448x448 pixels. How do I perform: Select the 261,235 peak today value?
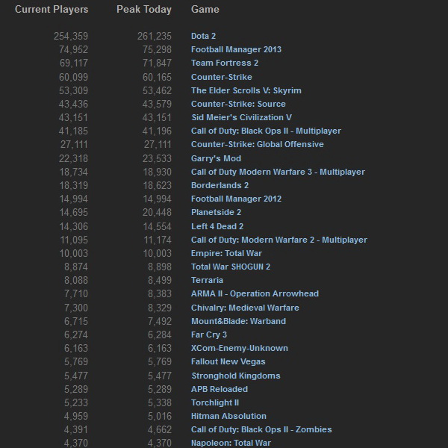pyautogui.click(x=155, y=37)
